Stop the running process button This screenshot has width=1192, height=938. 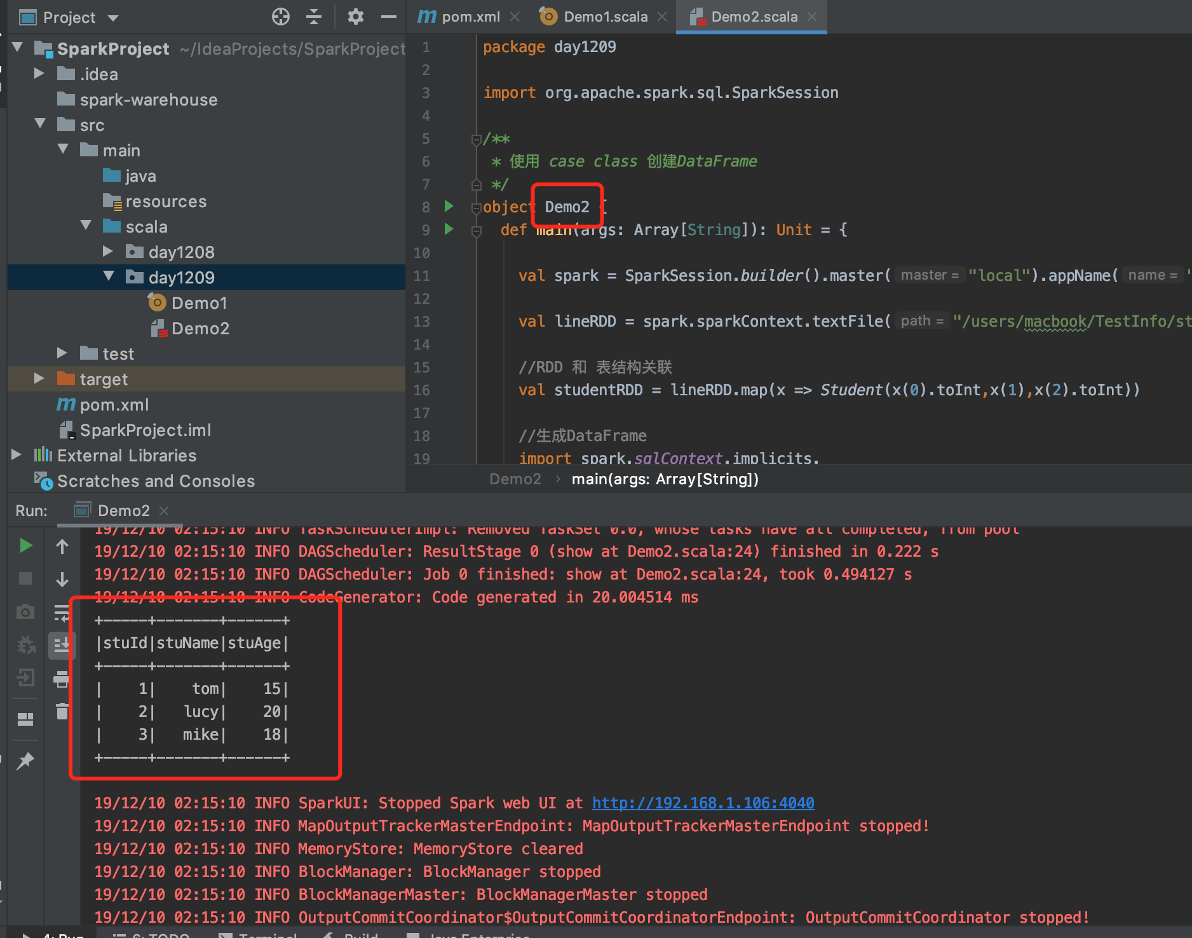coord(25,579)
